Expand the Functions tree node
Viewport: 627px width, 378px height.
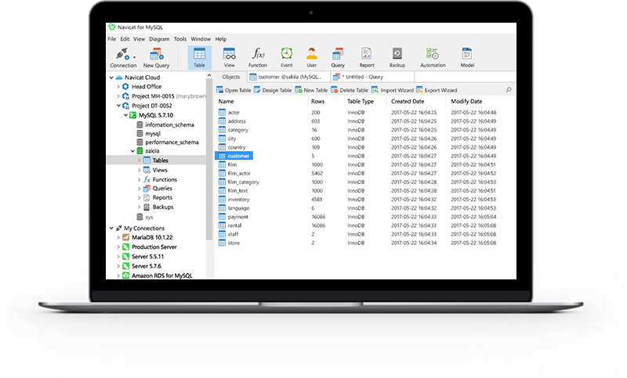pyautogui.click(x=140, y=180)
